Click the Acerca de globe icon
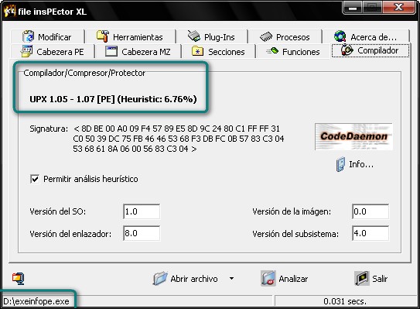420x309 pixels. tap(340, 36)
